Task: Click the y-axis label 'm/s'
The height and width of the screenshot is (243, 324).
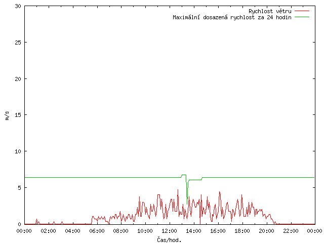Action: pyautogui.click(x=7, y=116)
